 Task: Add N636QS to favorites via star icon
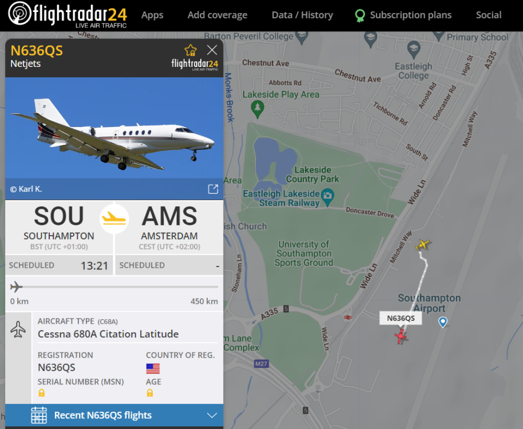(x=191, y=50)
